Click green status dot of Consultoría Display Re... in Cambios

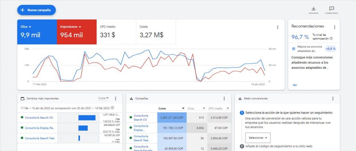[x=22, y=128]
